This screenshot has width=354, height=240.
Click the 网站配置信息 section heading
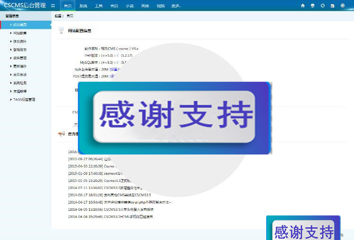[x=79, y=31]
